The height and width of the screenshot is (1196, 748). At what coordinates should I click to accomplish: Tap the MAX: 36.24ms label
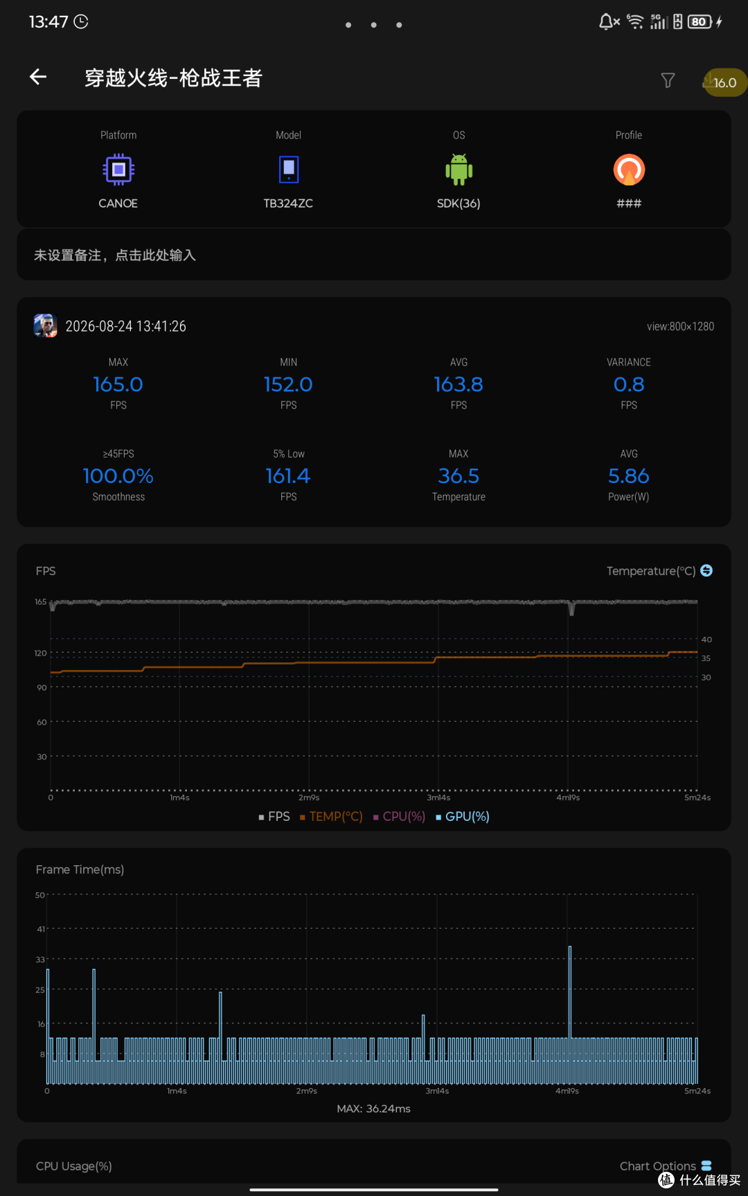374,1109
